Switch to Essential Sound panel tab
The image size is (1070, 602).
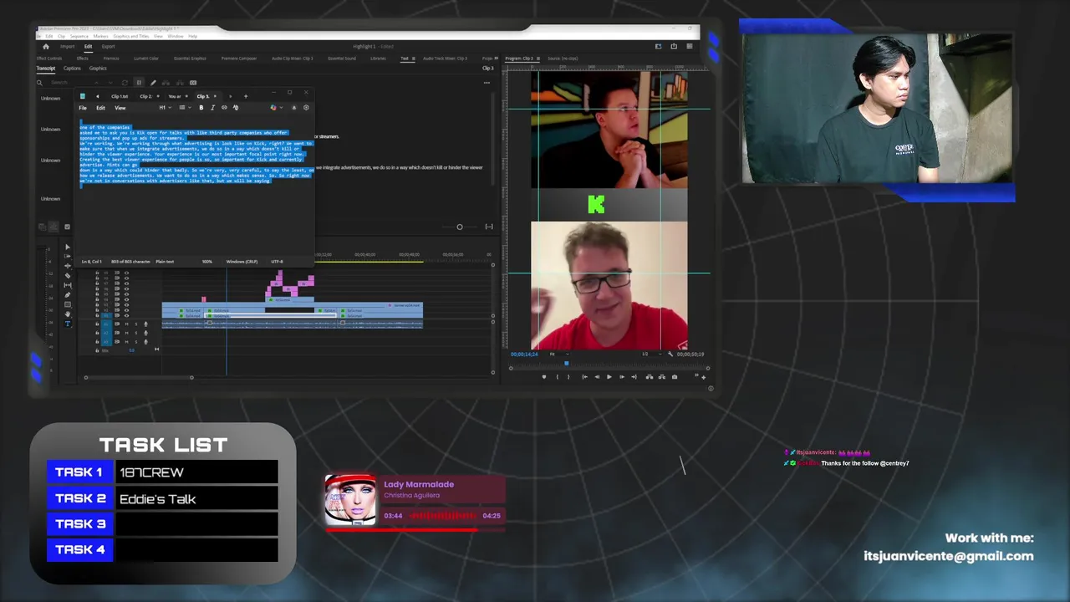(342, 59)
